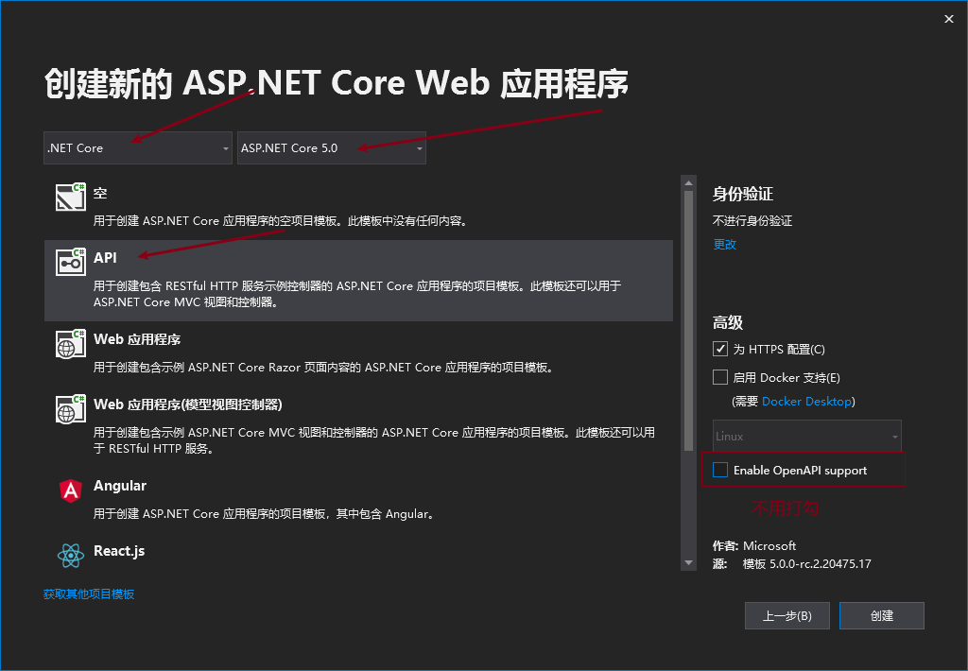
Task: Toggle the 为 HTTPS 配置 checkbox
Action: coord(720,350)
